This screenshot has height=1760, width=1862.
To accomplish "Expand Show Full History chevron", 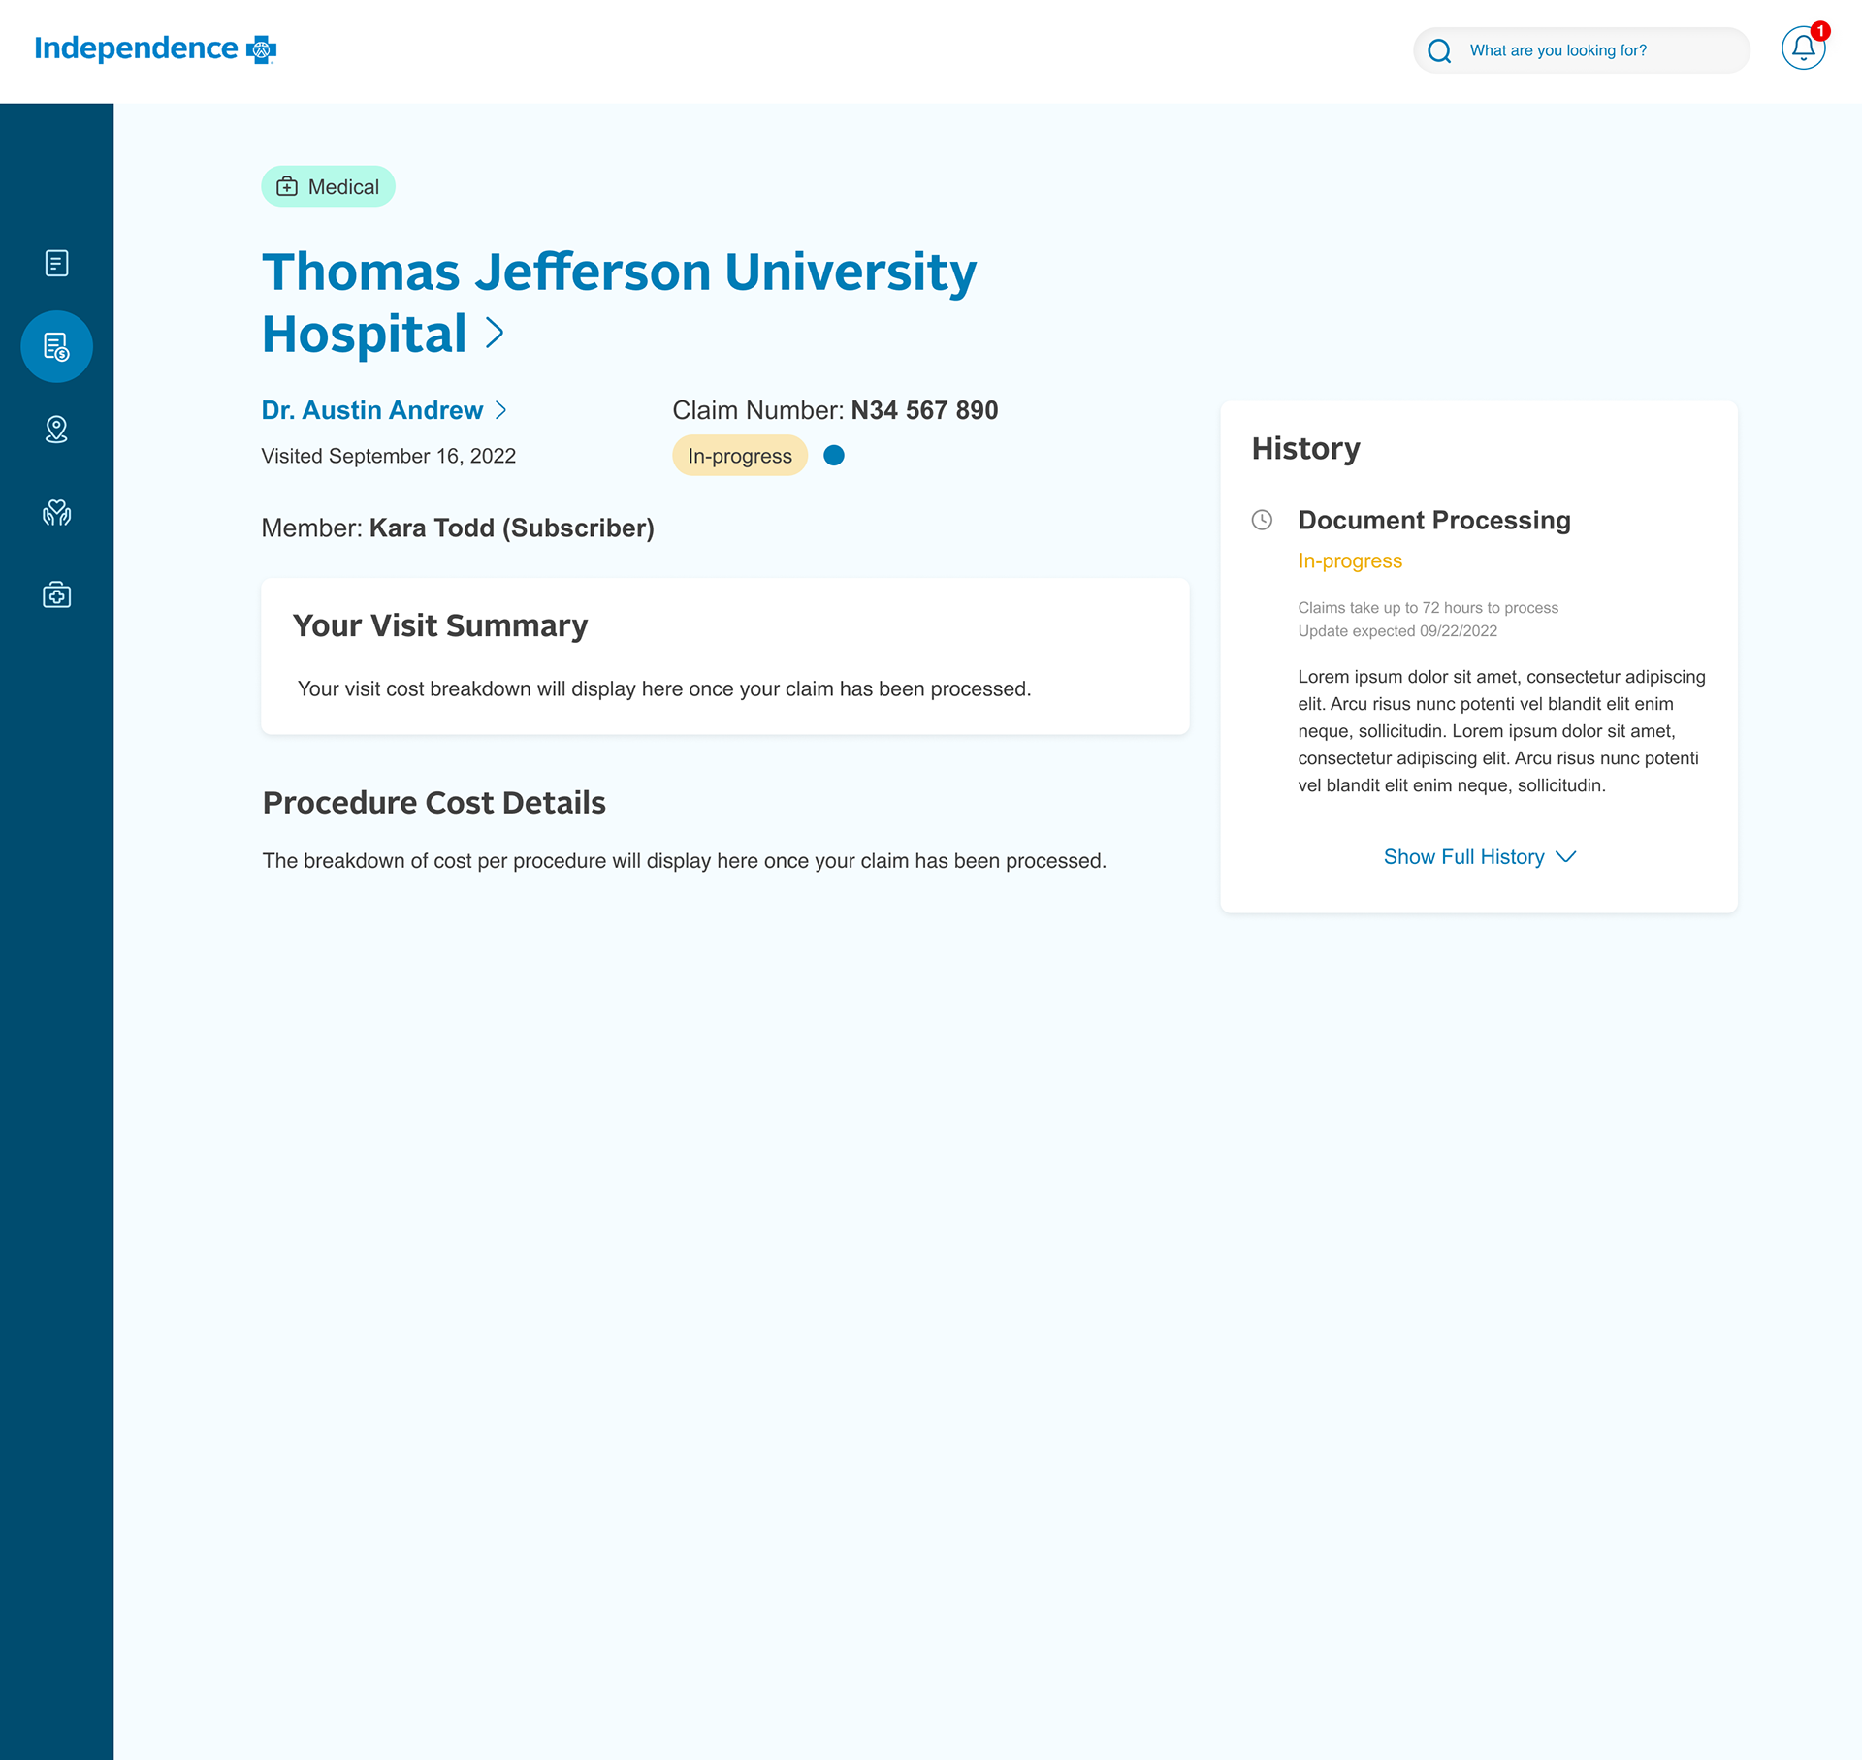I will pos(1565,857).
